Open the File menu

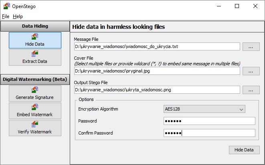(x=5, y=16)
